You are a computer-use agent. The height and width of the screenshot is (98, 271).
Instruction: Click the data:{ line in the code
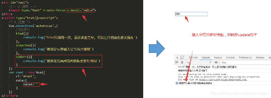(21, 80)
